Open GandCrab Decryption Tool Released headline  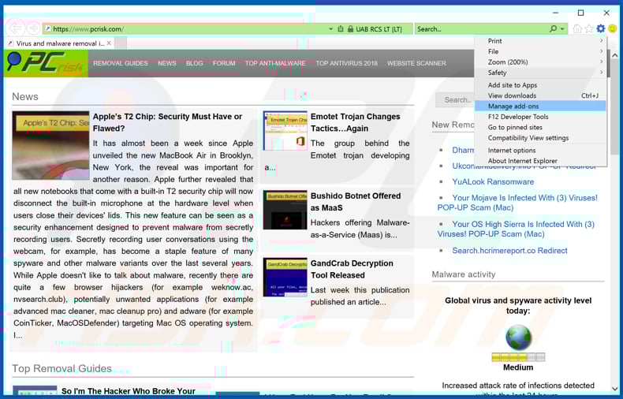pyautogui.click(x=352, y=269)
